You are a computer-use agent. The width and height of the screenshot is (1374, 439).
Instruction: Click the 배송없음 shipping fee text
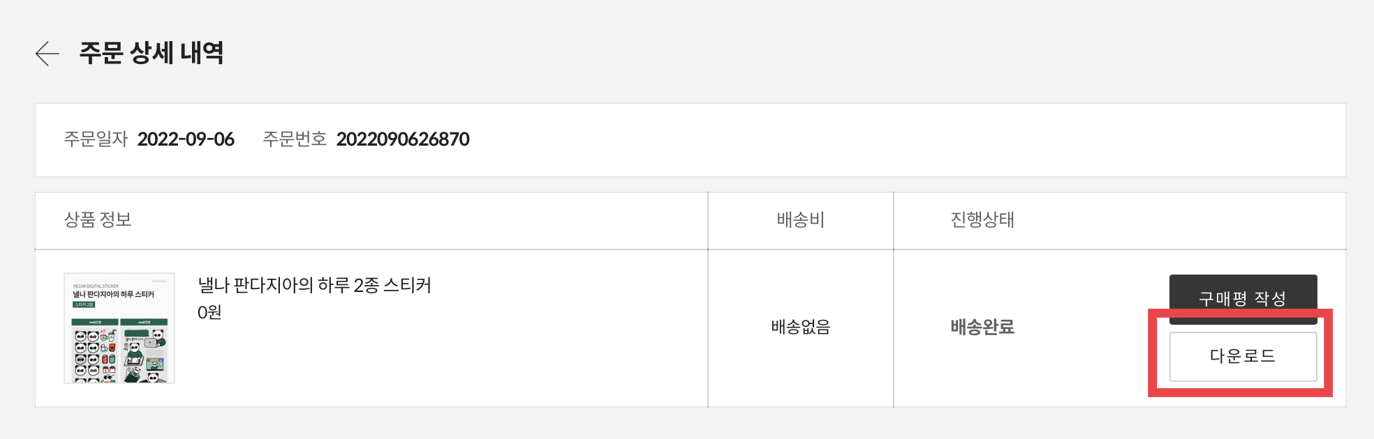point(800,327)
